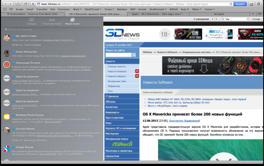Expand the DealExtreme bookmarks menu

pyautogui.click(x=158, y=9)
